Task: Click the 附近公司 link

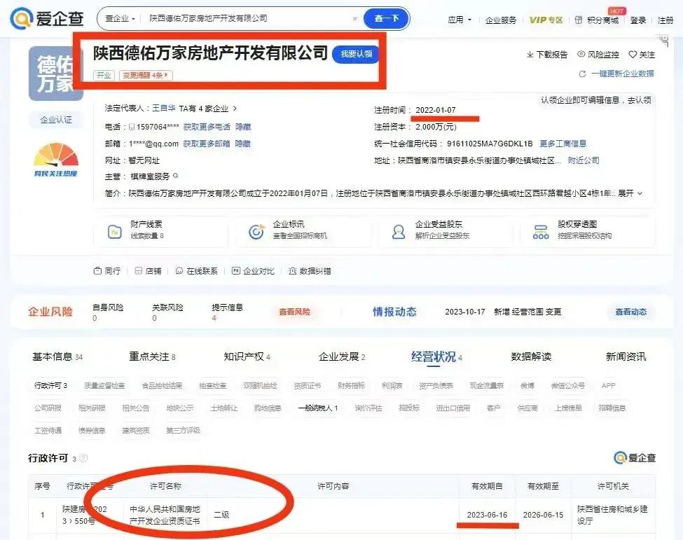Action: [584, 160]
